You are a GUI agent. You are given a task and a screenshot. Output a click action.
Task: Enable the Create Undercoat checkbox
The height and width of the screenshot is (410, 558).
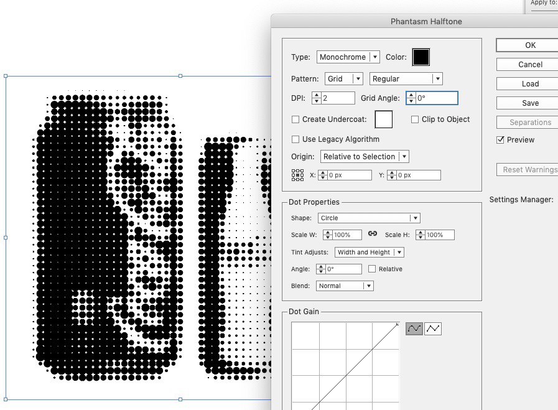295,119
